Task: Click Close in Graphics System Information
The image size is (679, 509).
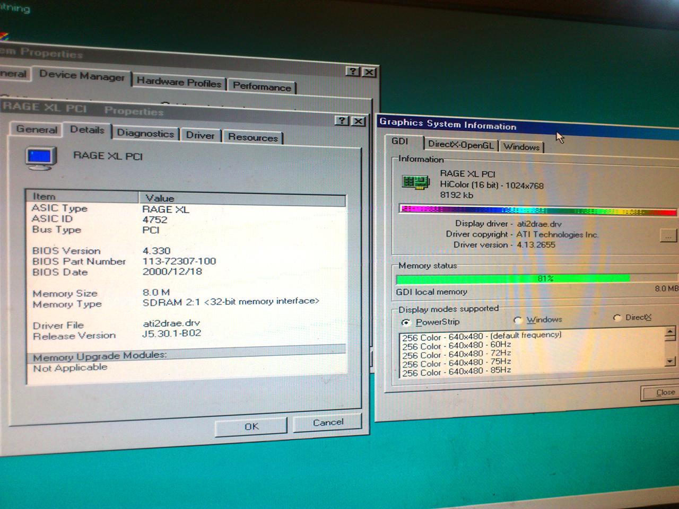Action: click(660, 393)
